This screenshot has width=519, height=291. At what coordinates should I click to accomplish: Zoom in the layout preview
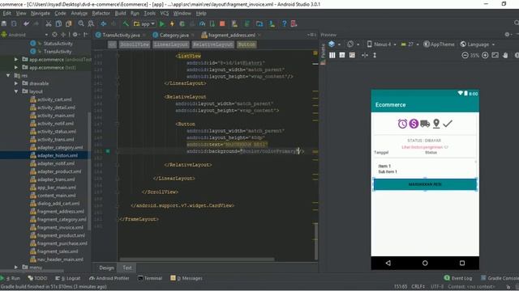tap(485, 56)
